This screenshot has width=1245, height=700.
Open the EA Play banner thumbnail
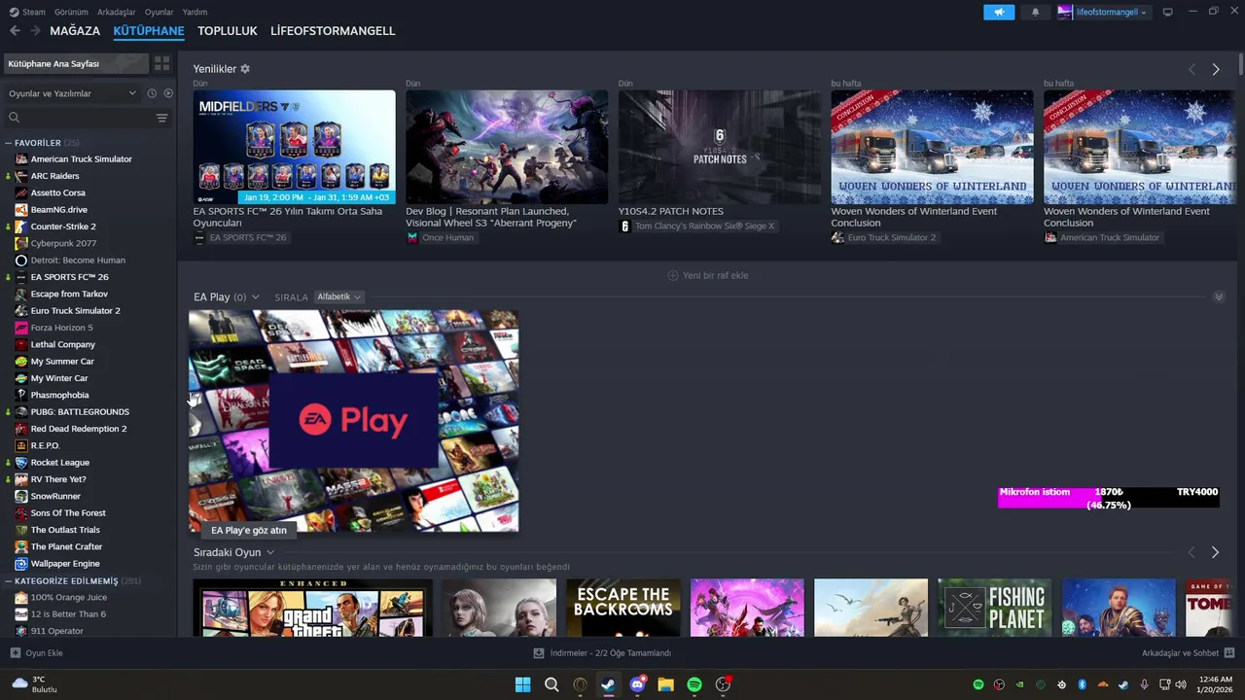pos(353,421)
